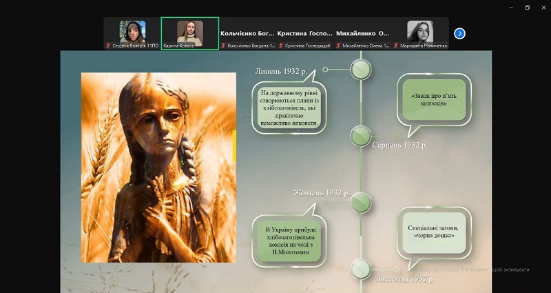Click muted mic icon of Кольчієнко Богдана
This screenshot has height=293, width=551.
[x=223, y=46]
